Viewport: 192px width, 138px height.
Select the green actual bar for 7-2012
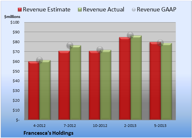click(75, 82)
